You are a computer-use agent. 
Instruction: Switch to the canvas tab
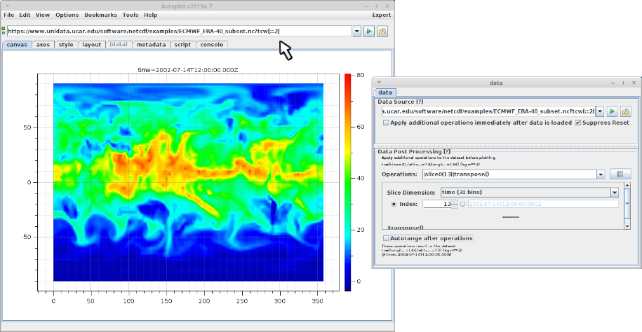coord(17,45)
